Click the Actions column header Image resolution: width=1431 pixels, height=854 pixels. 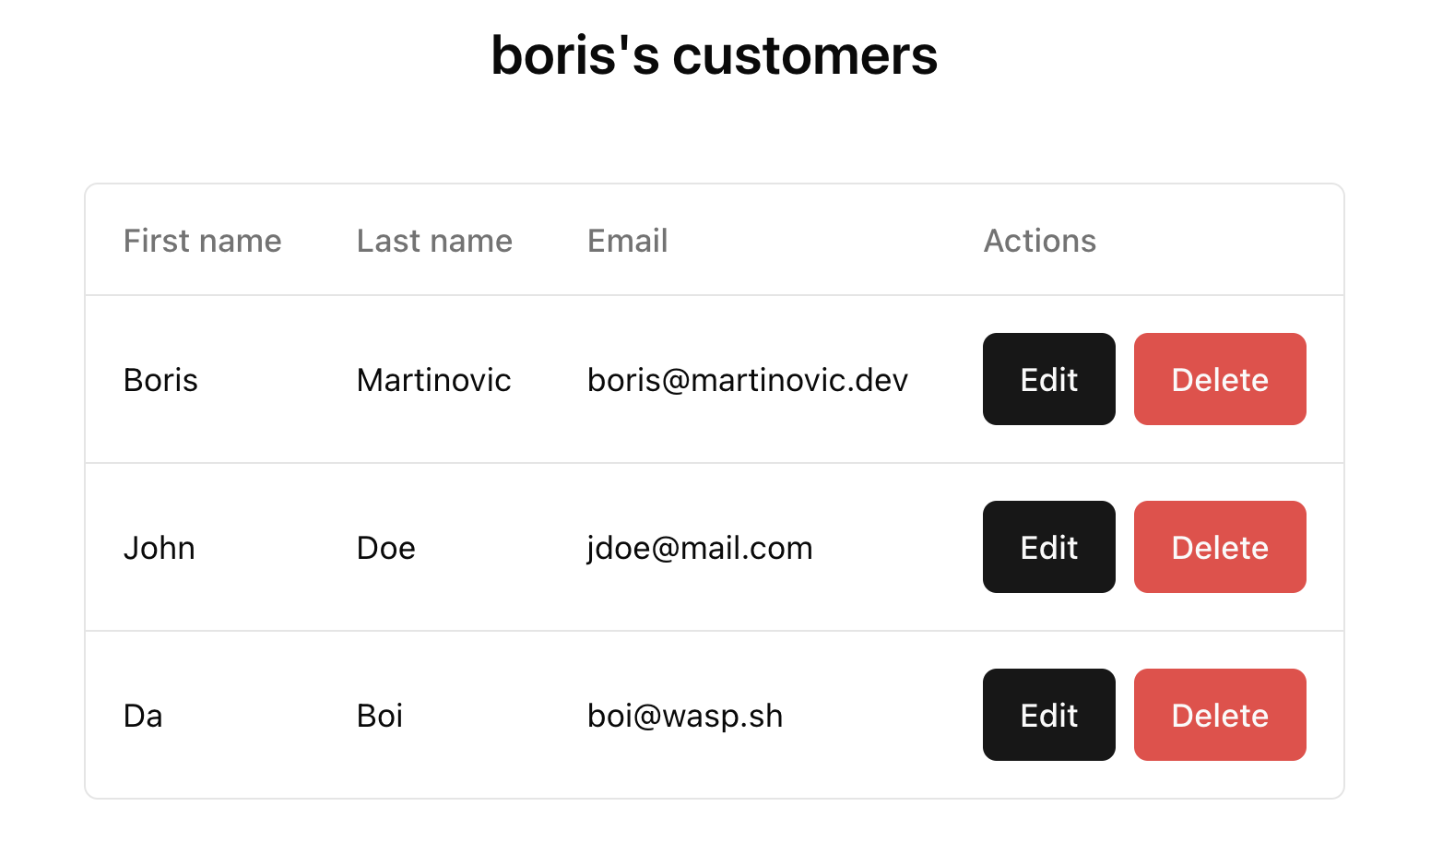click(x=1039, y=241)
